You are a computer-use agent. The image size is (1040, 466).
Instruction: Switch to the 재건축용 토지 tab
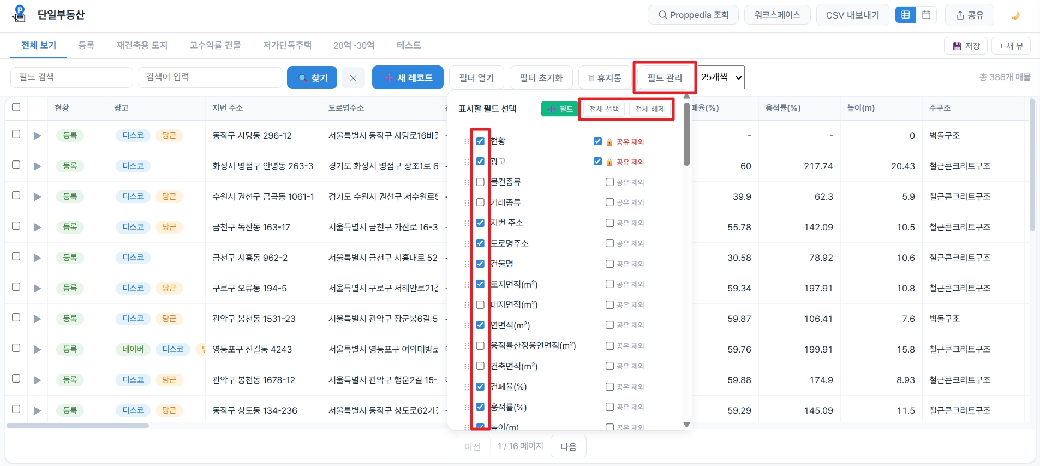(142, 45)
